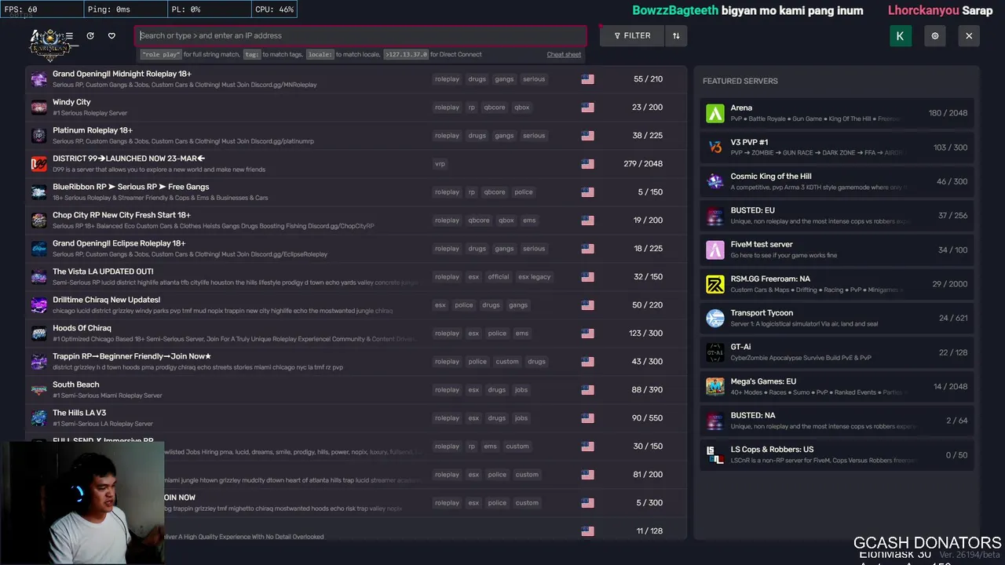The height and width of the screenshot is (565, 1005).
Task: Click the Eclipse Roleplay server icon
Action: 38,249
